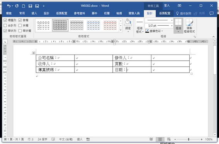Click the Save As icon
The image size is (219, 144).
37,6
